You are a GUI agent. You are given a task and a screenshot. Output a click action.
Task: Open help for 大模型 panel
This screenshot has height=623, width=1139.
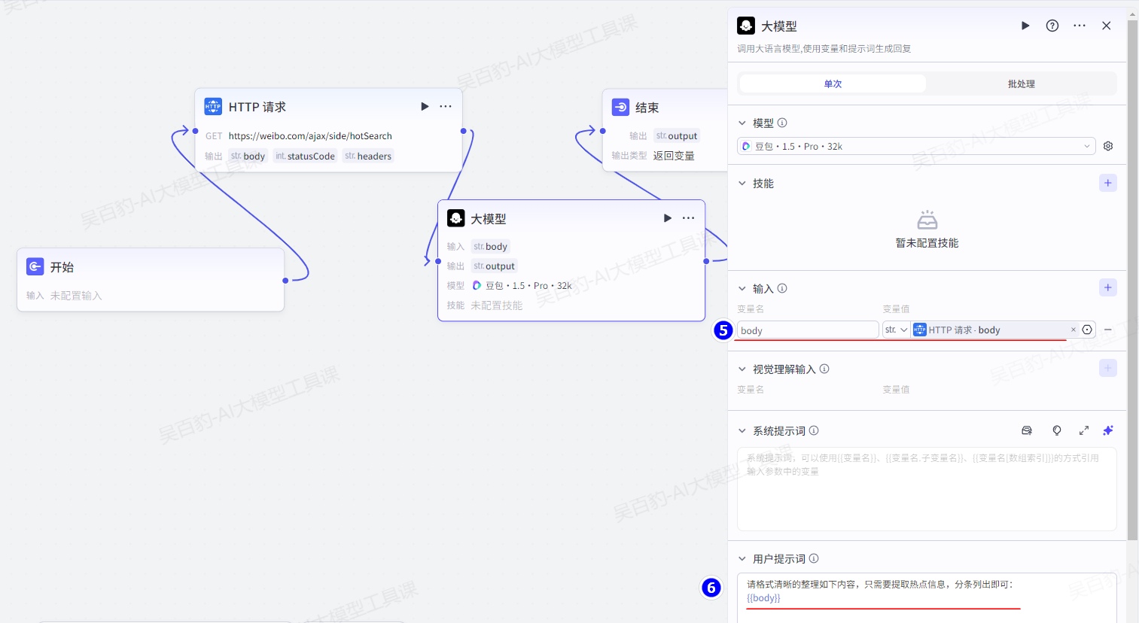(1052, 26)
